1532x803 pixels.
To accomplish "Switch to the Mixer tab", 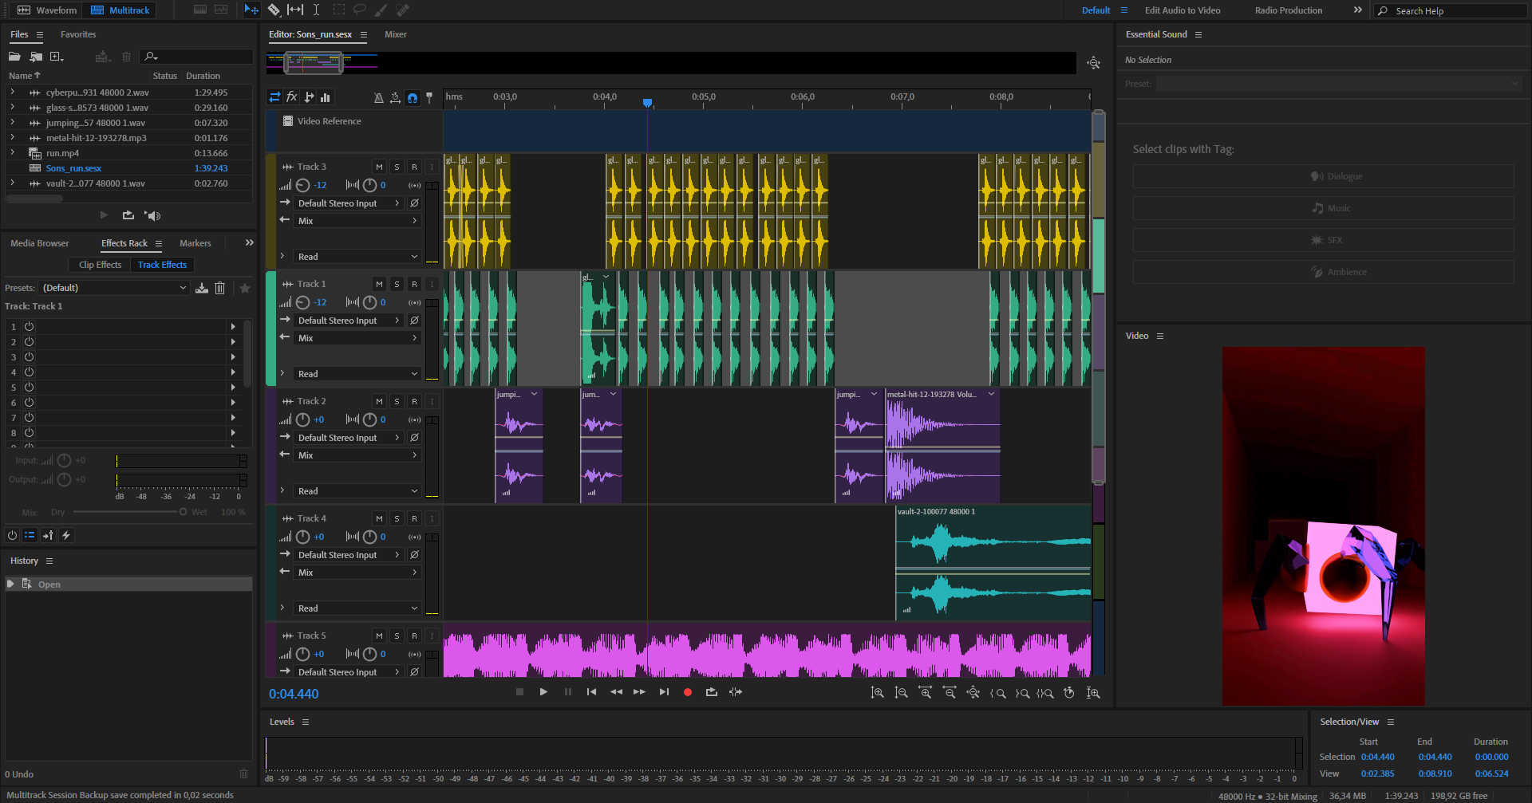I will pos(396,34).
